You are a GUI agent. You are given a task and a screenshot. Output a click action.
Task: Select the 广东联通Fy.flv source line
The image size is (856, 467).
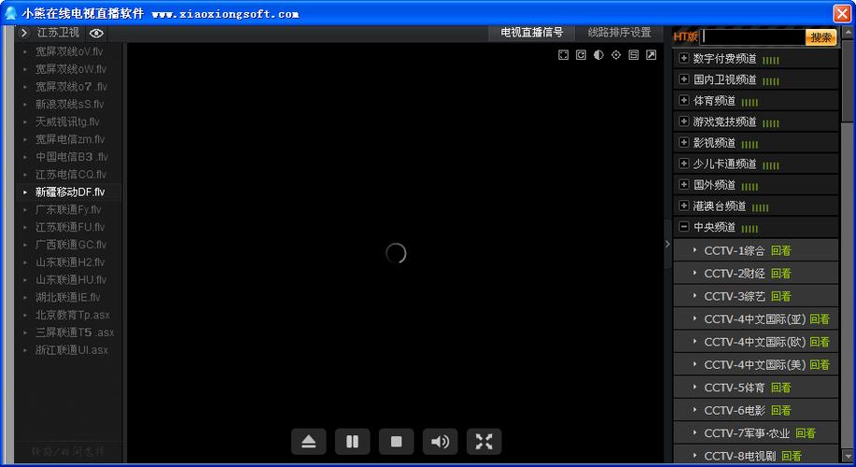coord(69,209)
